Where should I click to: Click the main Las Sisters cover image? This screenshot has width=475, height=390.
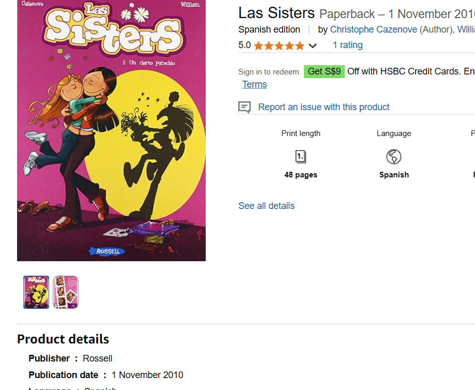click(111, 130)
